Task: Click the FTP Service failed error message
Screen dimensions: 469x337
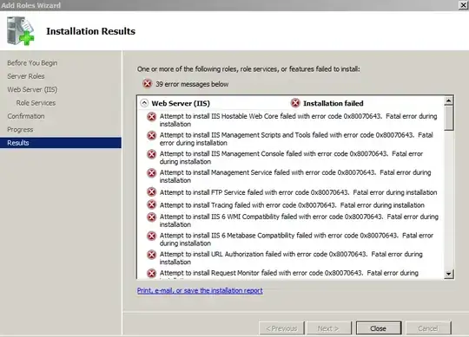Action: [x=298, y=192]
